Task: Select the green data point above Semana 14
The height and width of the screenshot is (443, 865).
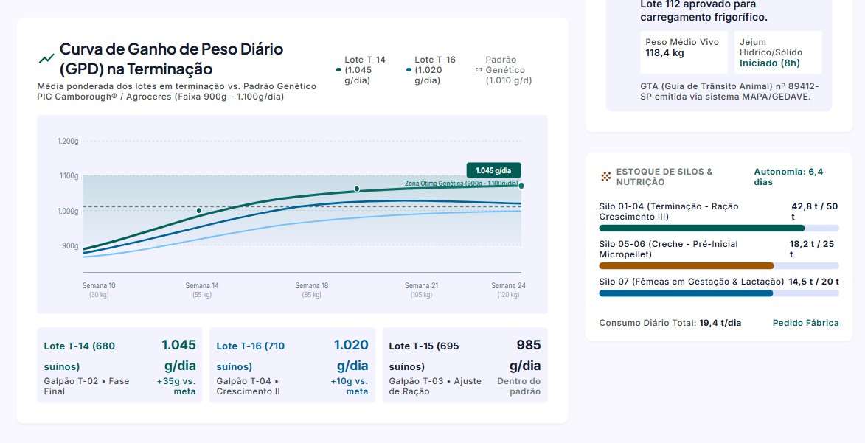Action: point(199,211)
